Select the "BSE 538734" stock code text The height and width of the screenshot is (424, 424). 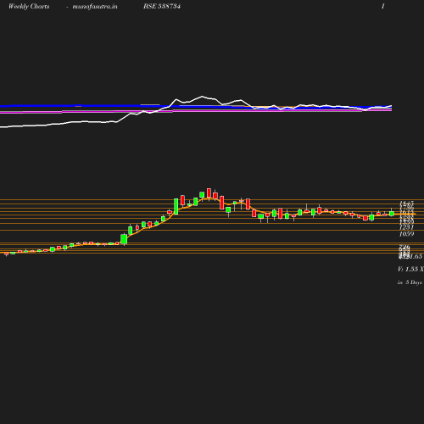162,6
